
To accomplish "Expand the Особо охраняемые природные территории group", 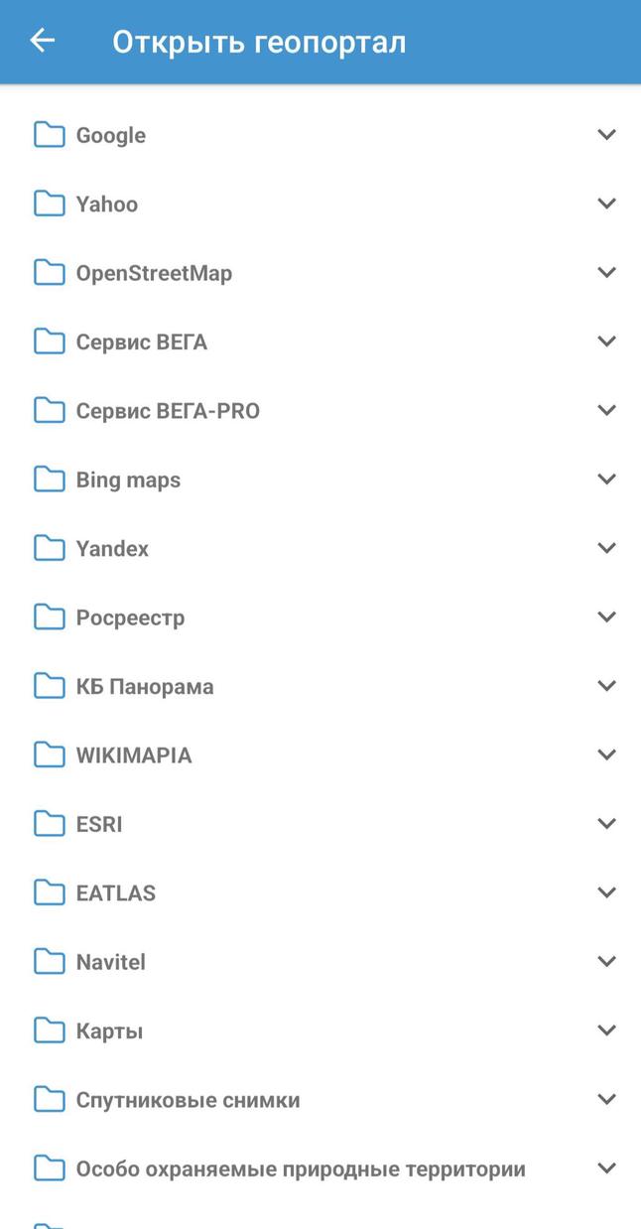I will [606, 1167].
